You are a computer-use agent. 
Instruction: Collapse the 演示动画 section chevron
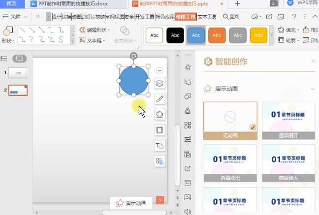pos(313,89)
